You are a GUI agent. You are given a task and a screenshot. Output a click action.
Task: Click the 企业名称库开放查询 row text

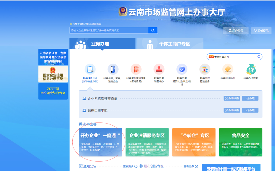tap(102, 99)
